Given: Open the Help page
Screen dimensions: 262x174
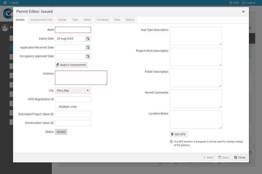Looking at the screenshot, I should click(x=234, y=3).
